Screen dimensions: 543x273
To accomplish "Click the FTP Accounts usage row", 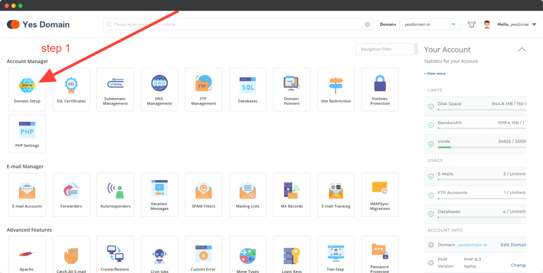I will point(475,195).
